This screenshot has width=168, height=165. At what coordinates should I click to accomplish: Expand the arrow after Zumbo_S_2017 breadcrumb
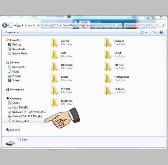click(60, 25)
